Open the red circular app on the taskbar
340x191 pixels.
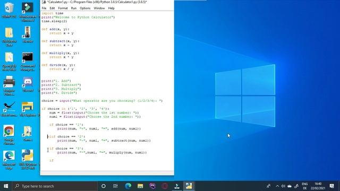pyautogui.click(x=165, y=186)
